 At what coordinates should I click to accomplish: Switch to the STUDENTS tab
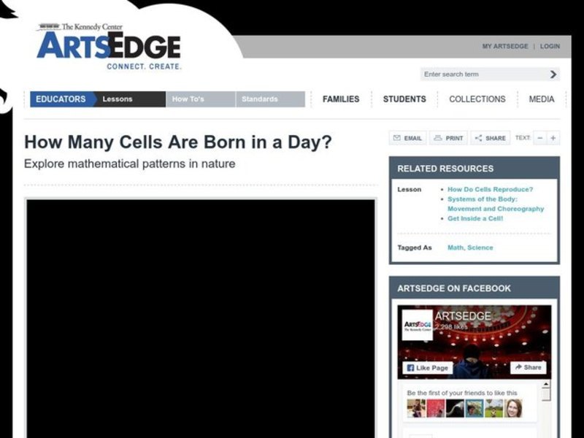coord(404,99)
